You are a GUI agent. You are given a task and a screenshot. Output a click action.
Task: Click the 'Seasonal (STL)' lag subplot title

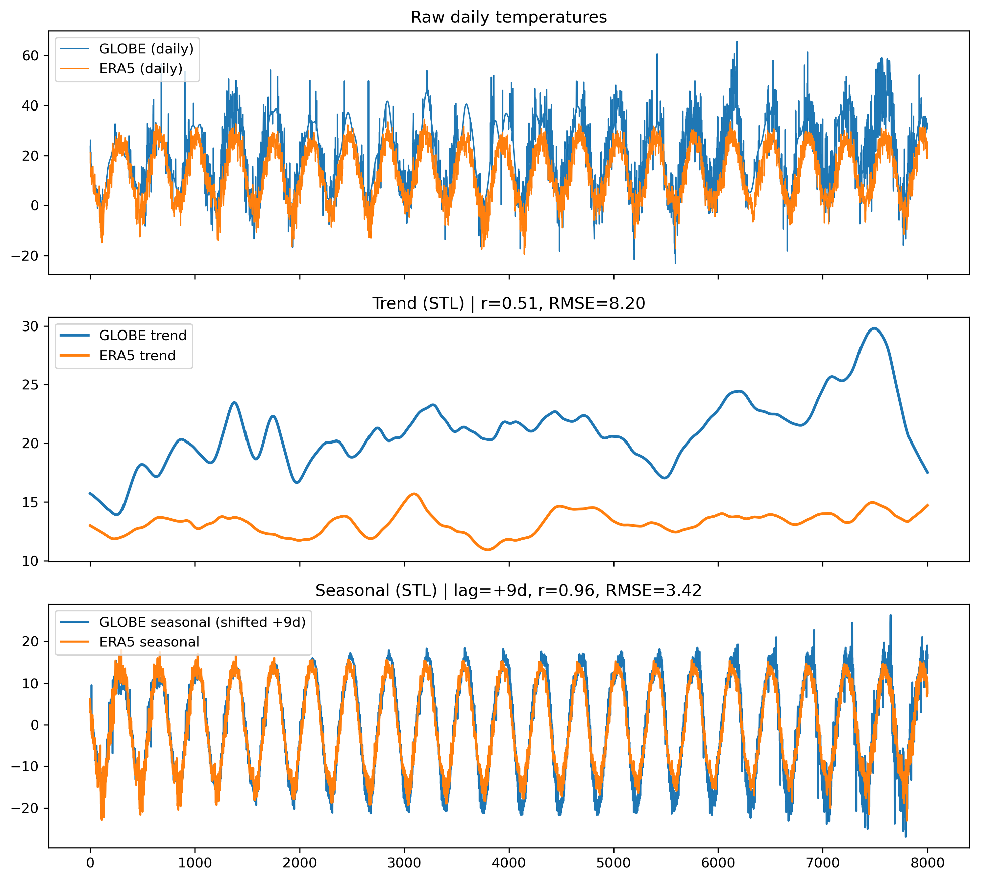(x=509, y=590)
